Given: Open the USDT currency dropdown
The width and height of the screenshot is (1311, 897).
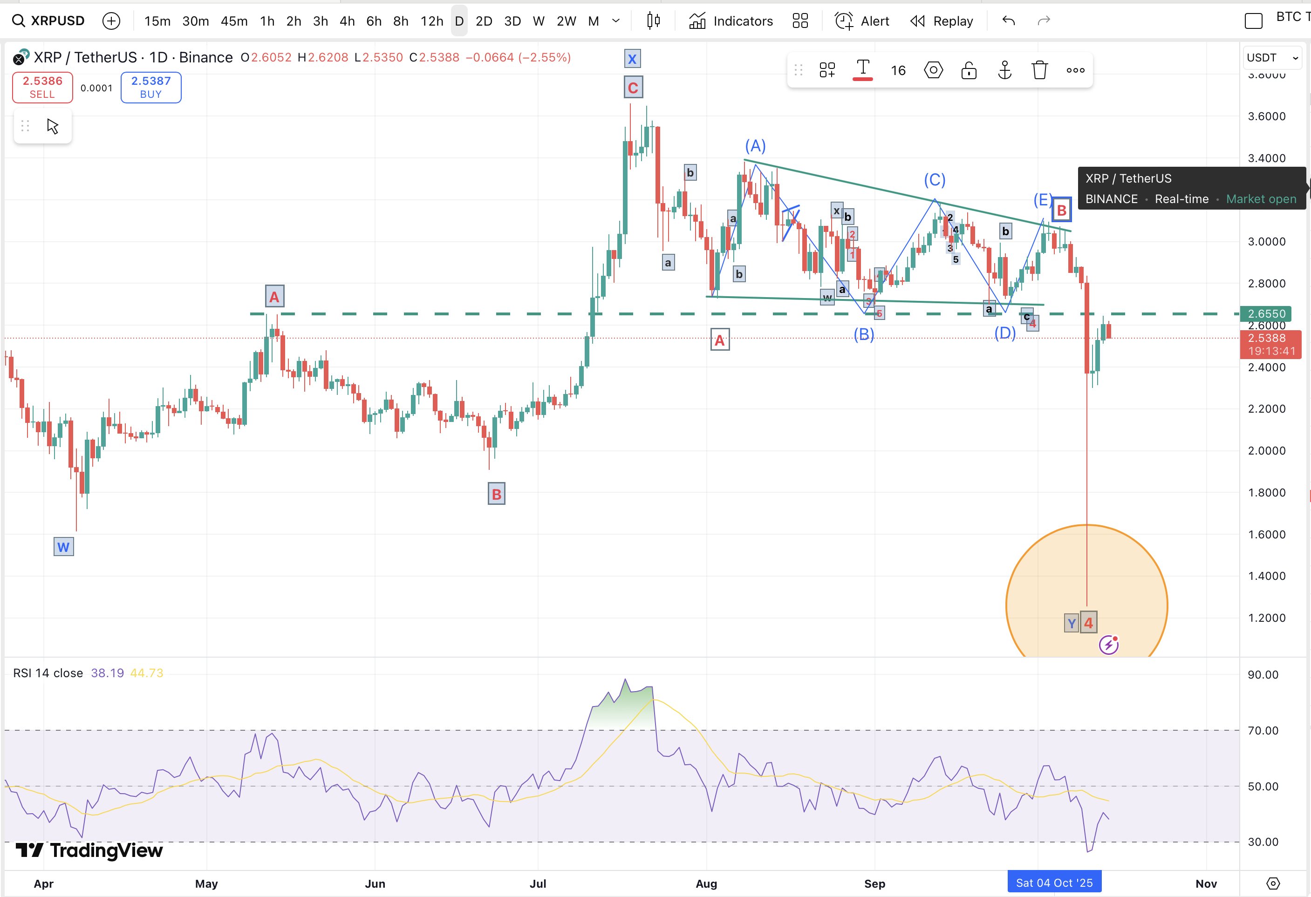Looking at the screenshot, I should 1271,57.
